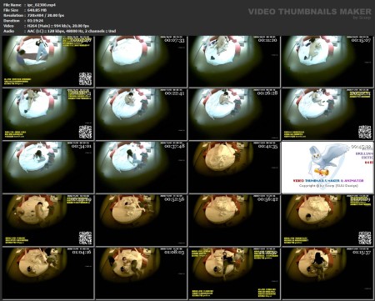Screen dimensions: 375x301
Task: Choose the frame labeled 00:41:35
Action: coord(234,168)
